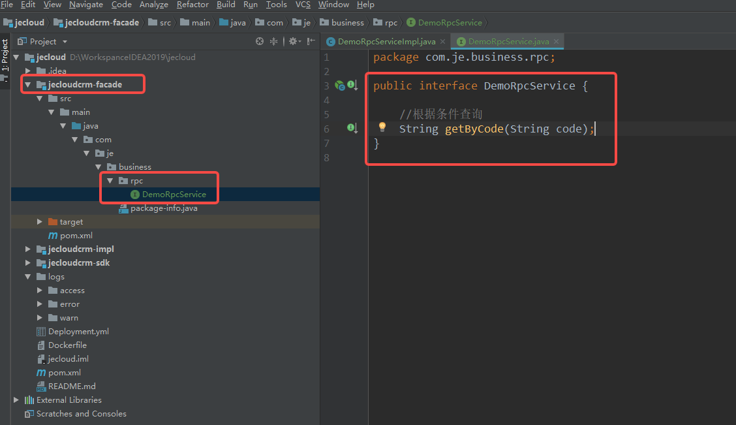Screen dimensions: 736x425
Task: Switch to the DemoRpcServiceImpl.java tab
Action: (386, 41)
